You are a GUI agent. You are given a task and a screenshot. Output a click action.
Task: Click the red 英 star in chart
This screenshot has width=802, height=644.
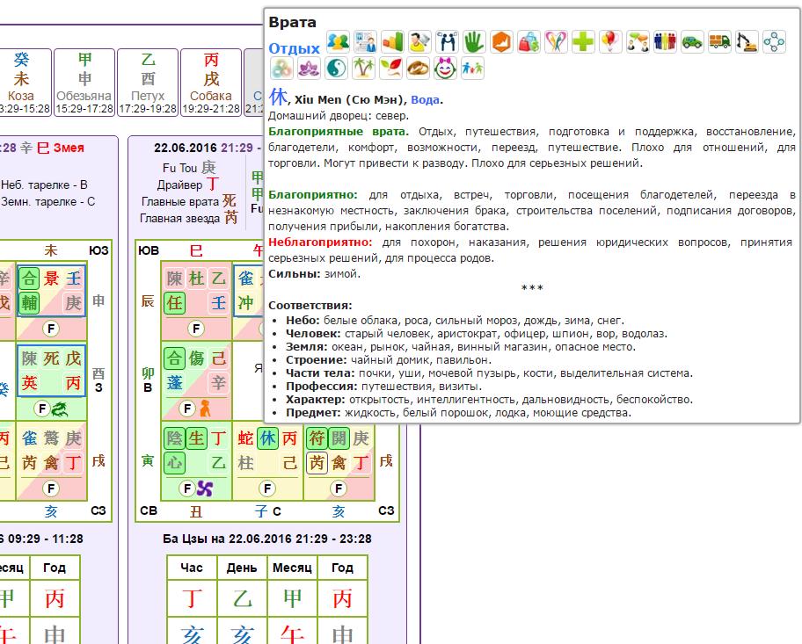click(29, 383)
